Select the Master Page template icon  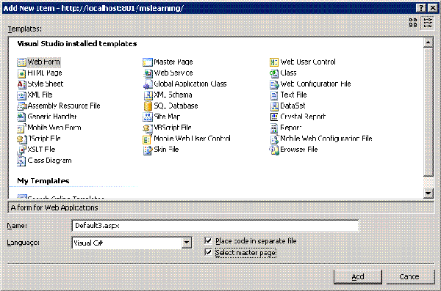pos(148,62)
